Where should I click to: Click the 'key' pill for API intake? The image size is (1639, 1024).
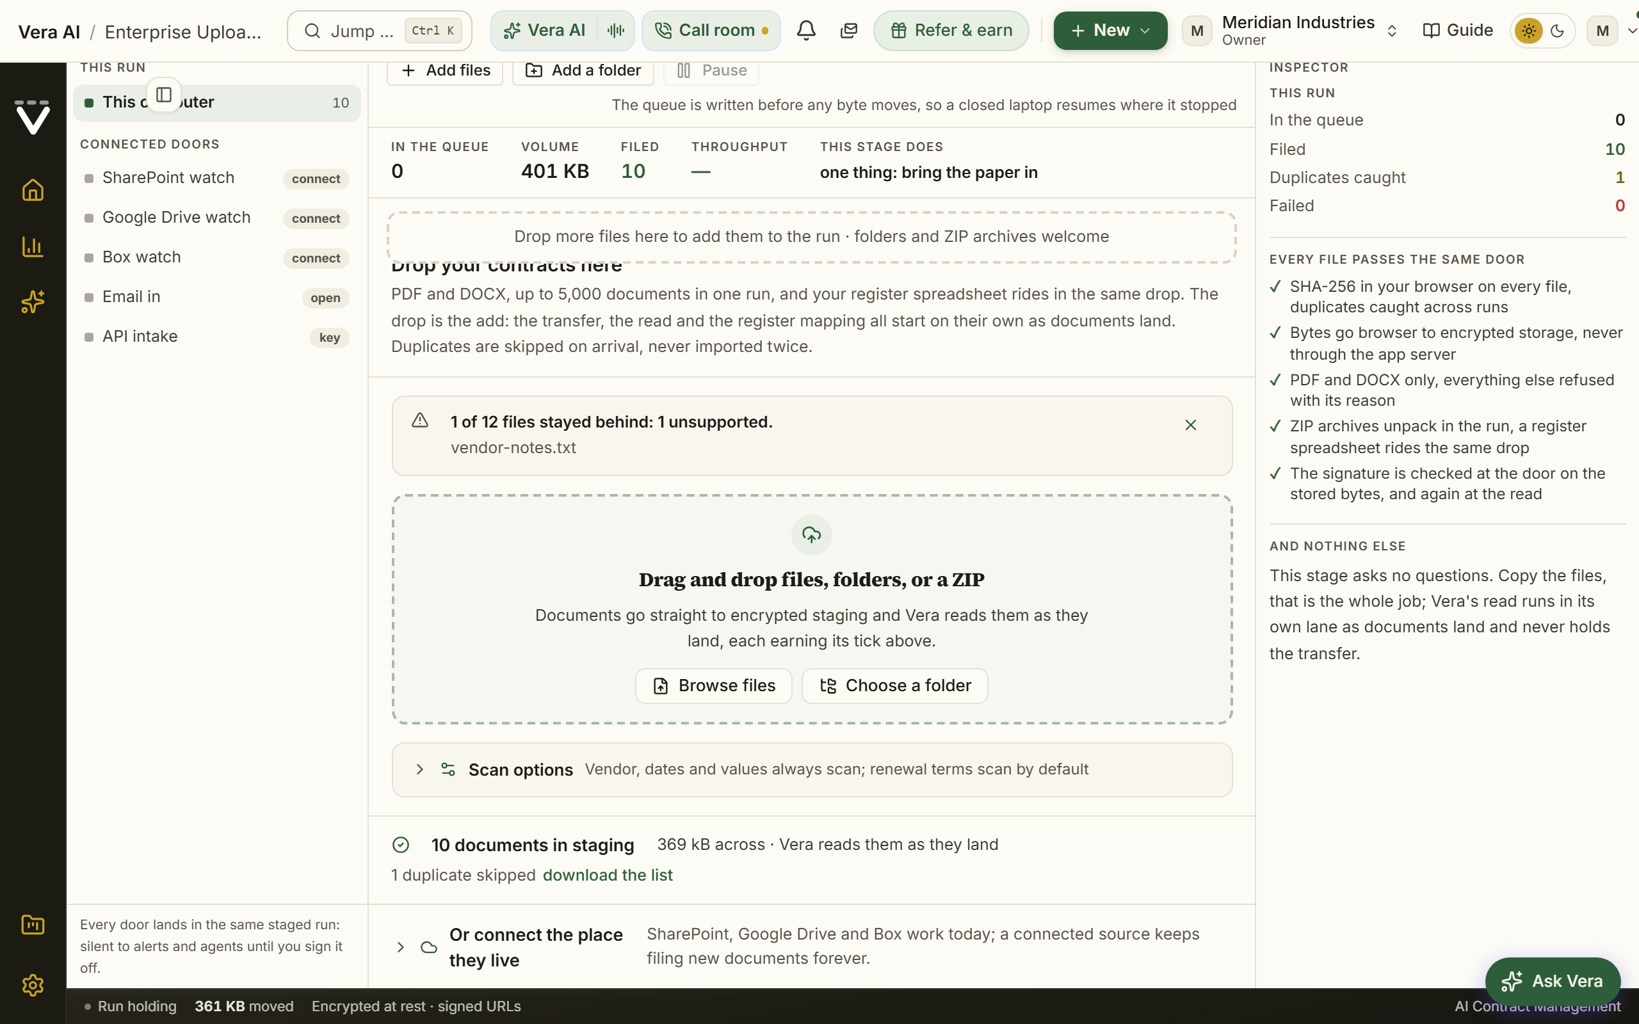[329, 337]
